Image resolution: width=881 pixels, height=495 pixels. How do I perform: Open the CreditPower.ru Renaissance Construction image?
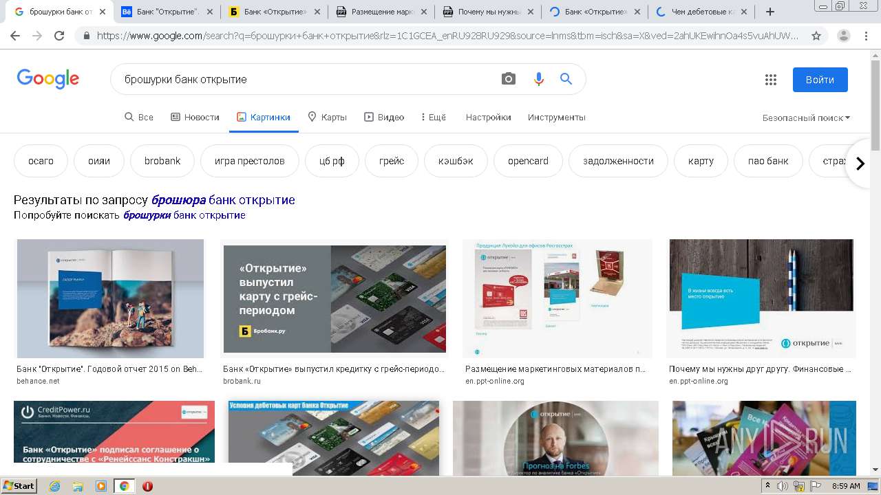tap(114, 432)
